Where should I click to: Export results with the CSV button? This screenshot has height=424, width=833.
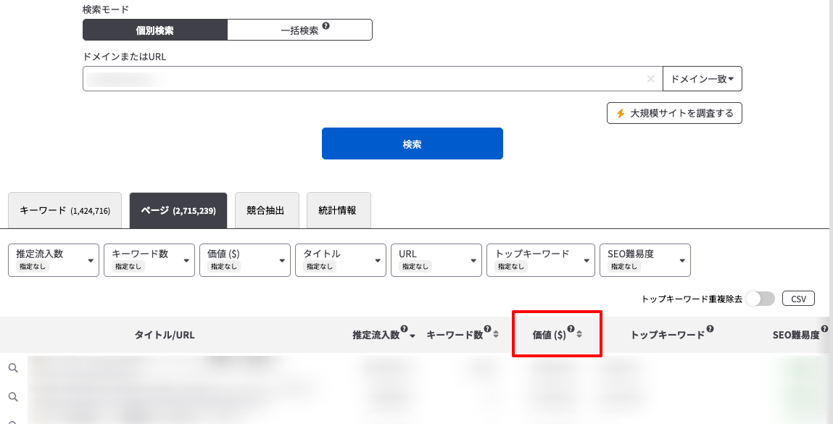(x=798, y=299)
